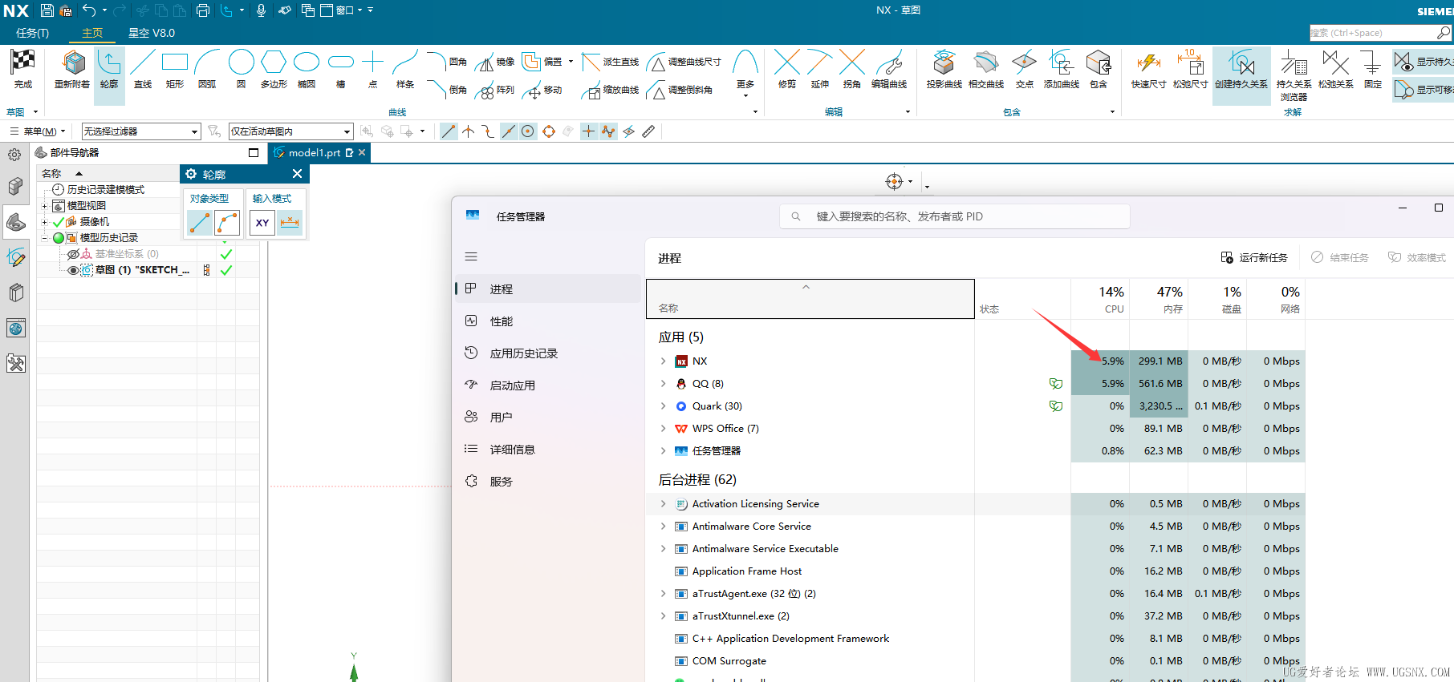The image size is (1454, 682).
Task: Click the Task Manager search box
Action: click(955, 216)
